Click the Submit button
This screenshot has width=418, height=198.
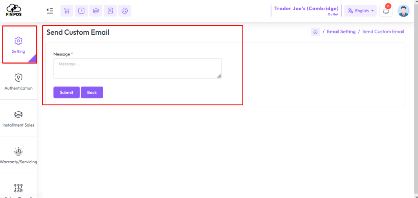[x=67, y=92]
